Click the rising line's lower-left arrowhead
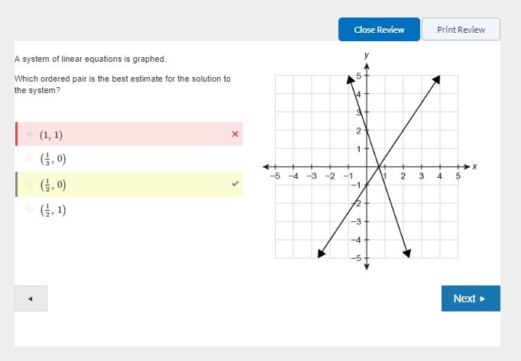The width and height of the screenshot is (521, 361). click(321, 253)
